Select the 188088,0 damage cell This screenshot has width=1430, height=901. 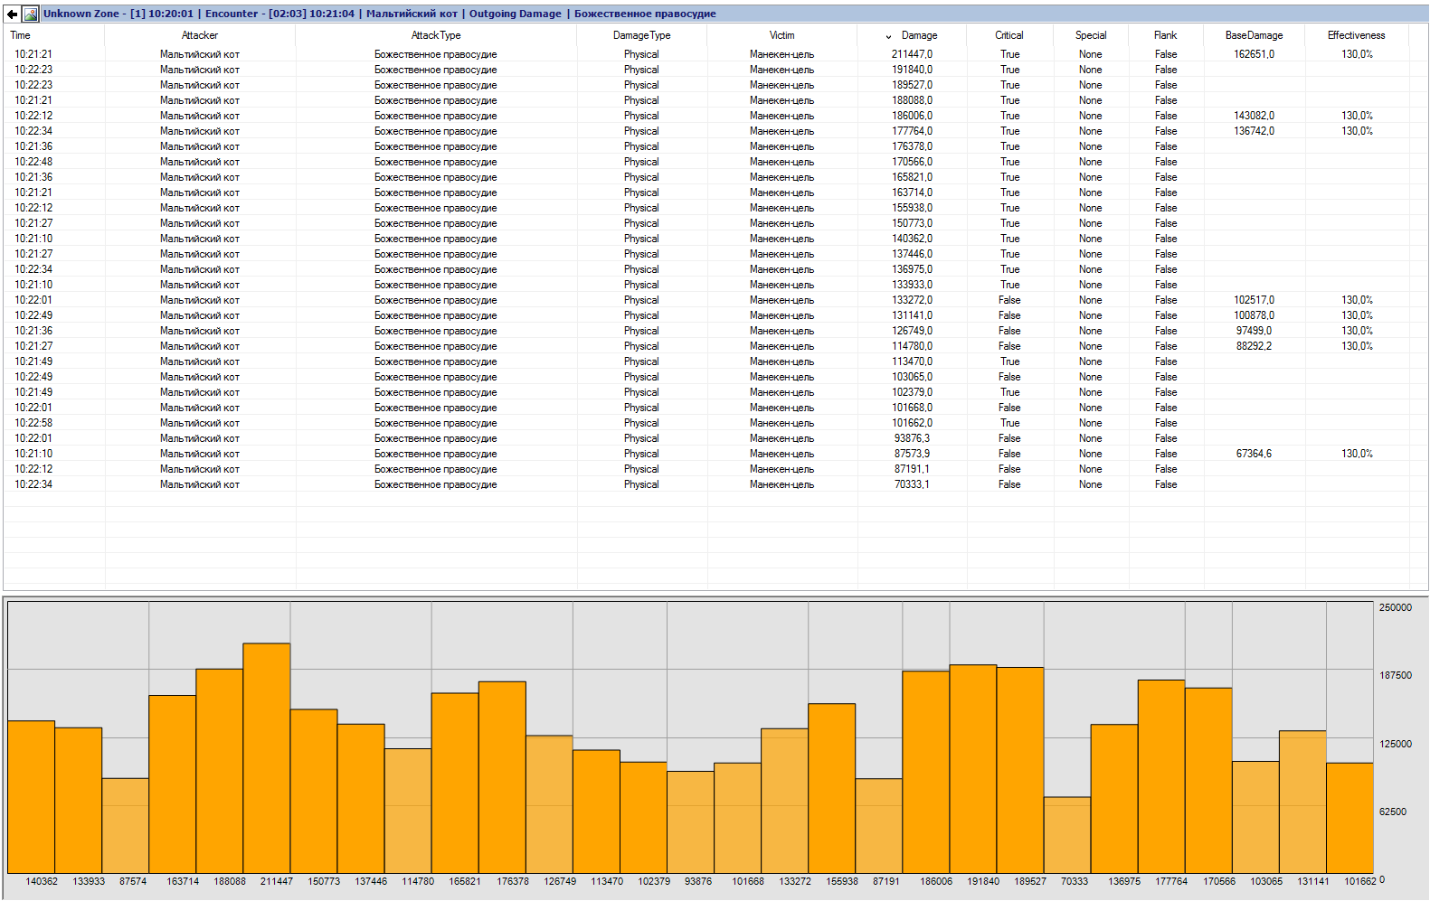(x=912, y=100)
